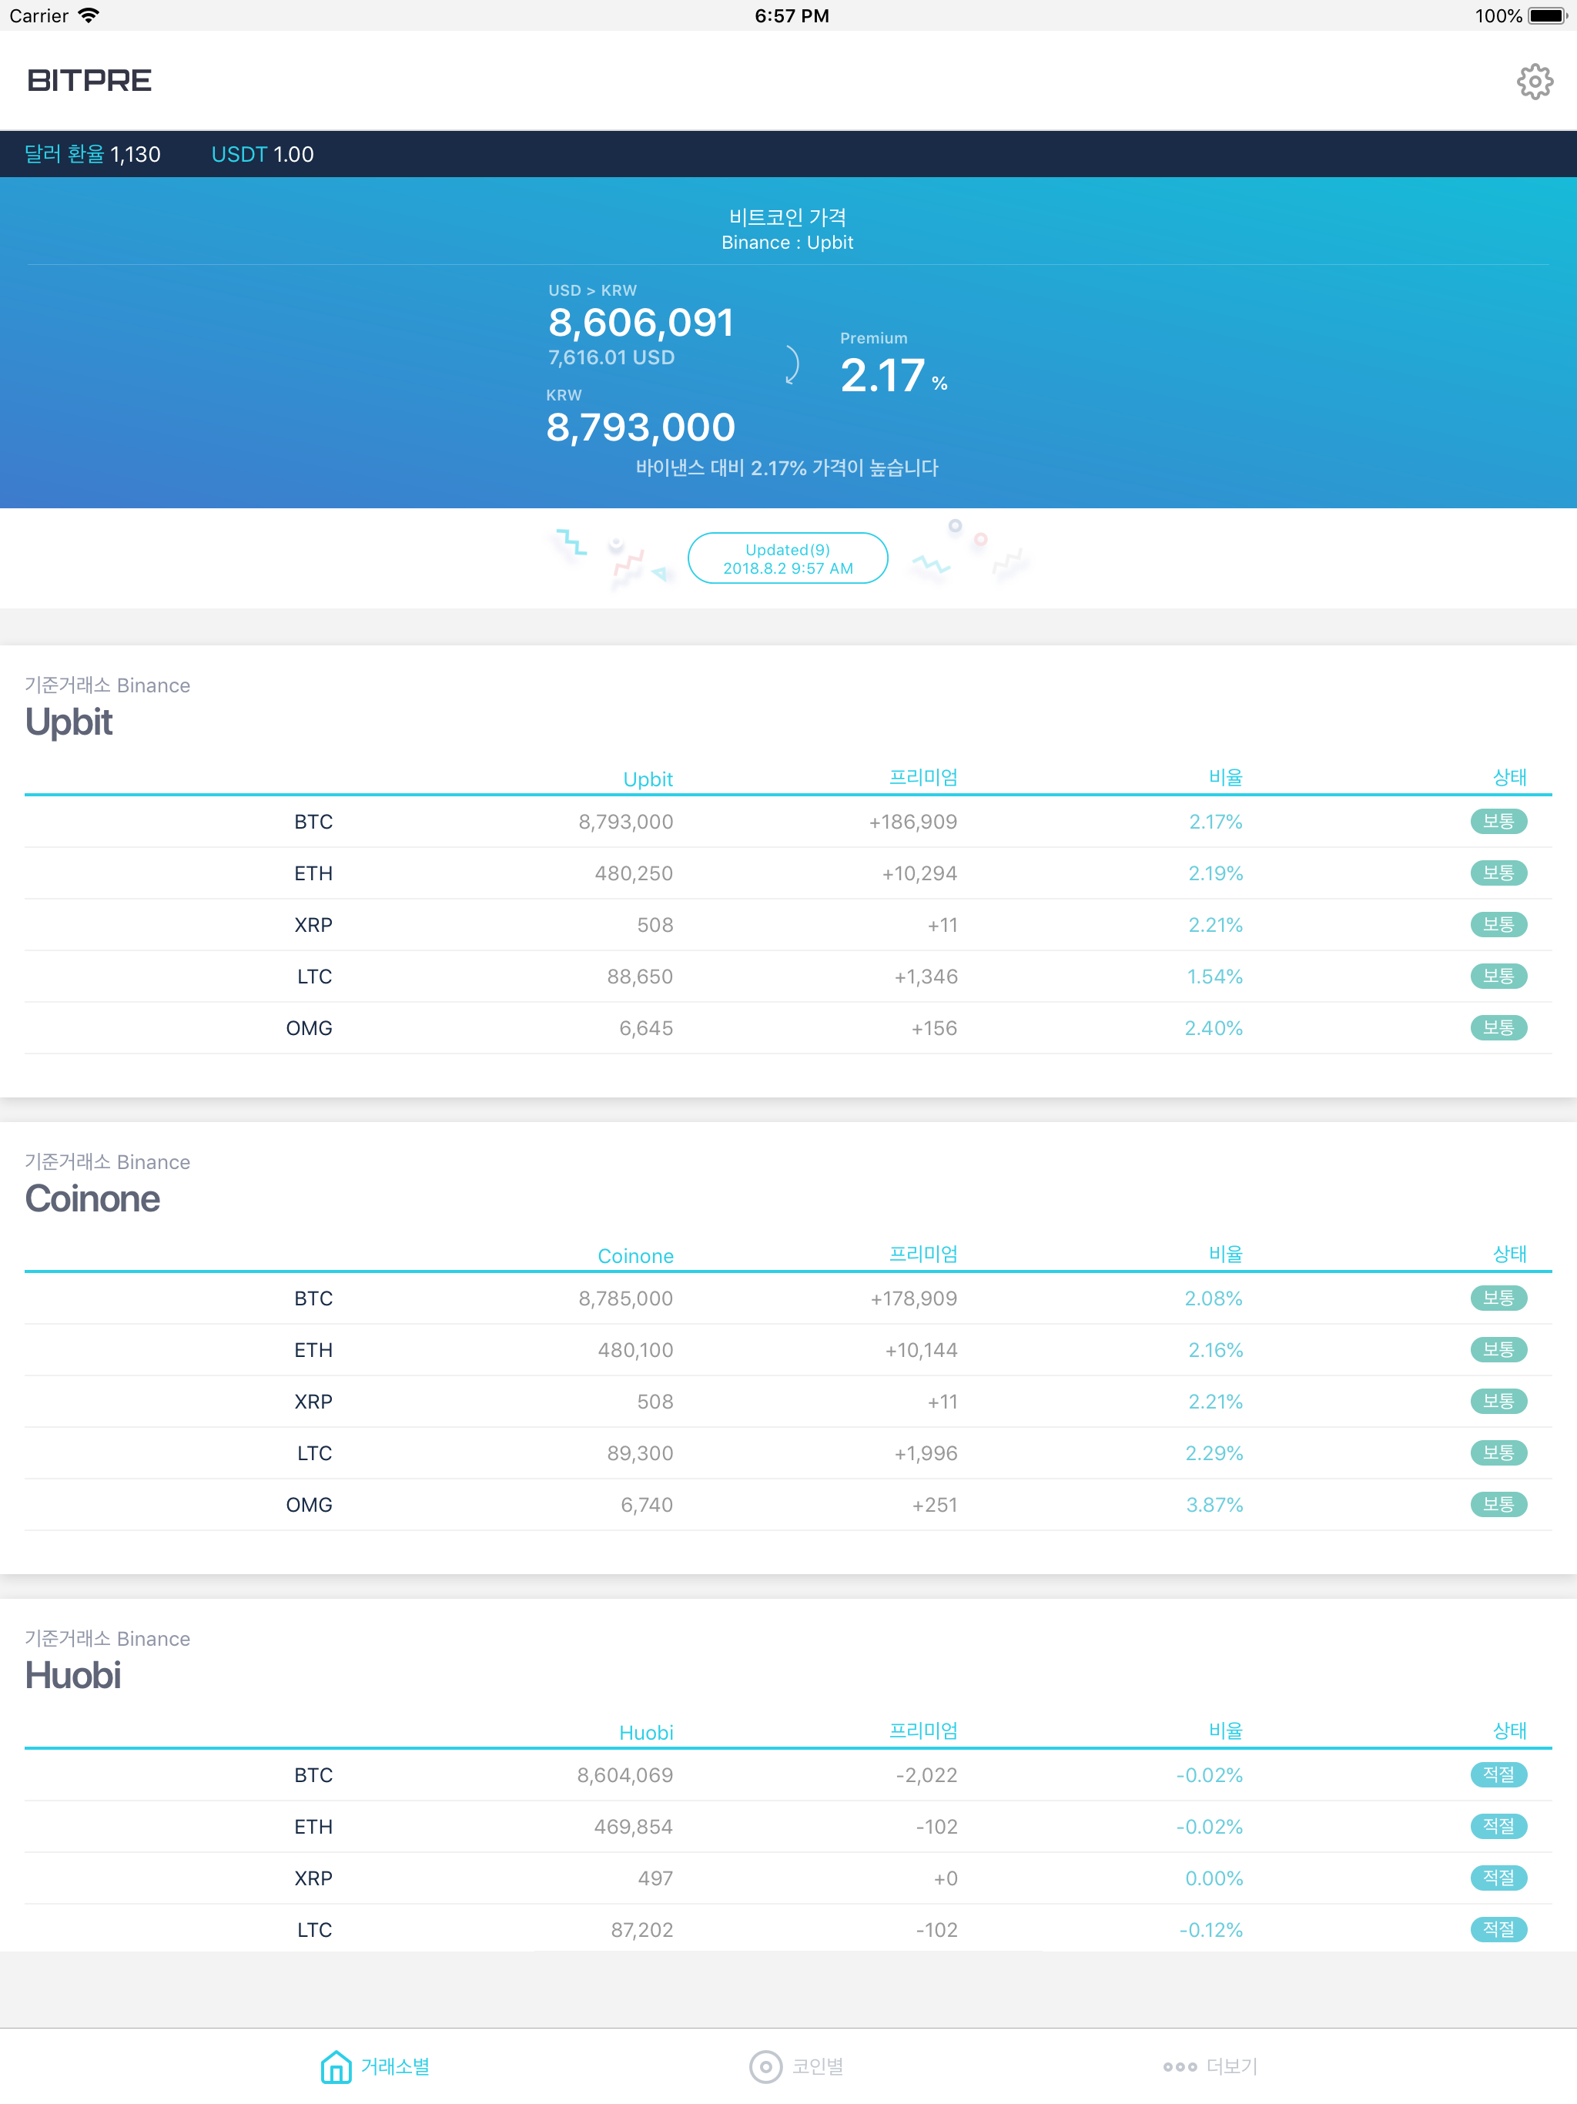Tap Huobi LTC 적절 status badge

click(x=1498, y=1929)
